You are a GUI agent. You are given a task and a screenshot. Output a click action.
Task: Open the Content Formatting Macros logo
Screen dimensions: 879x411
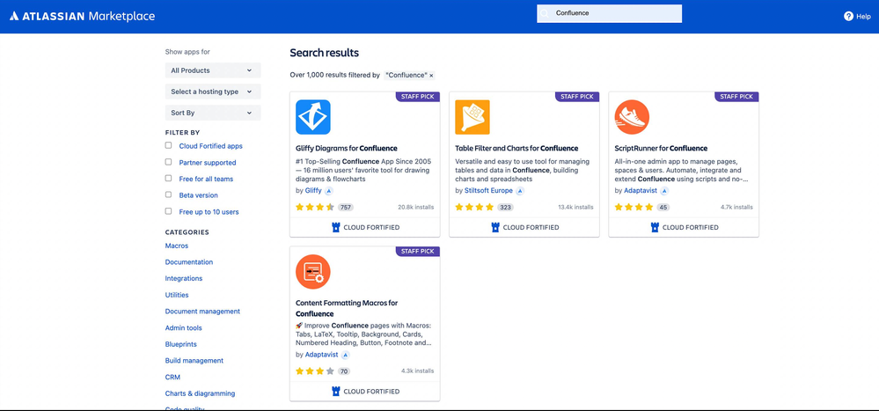click(313, 272)
